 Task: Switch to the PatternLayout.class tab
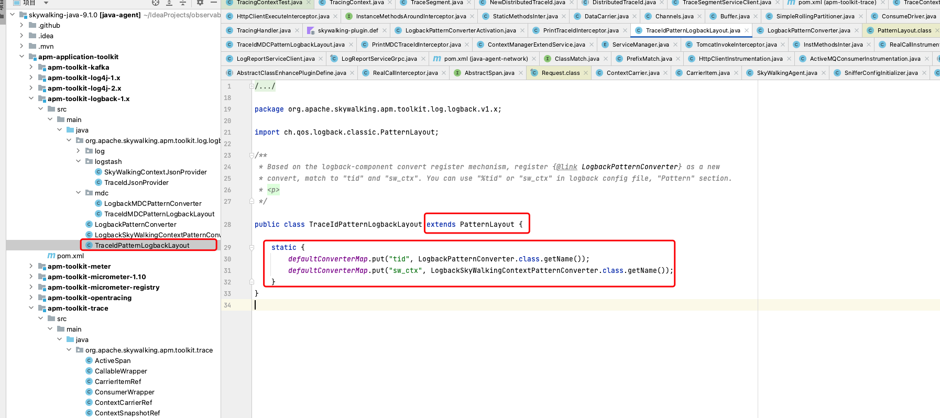coord(904,30)
